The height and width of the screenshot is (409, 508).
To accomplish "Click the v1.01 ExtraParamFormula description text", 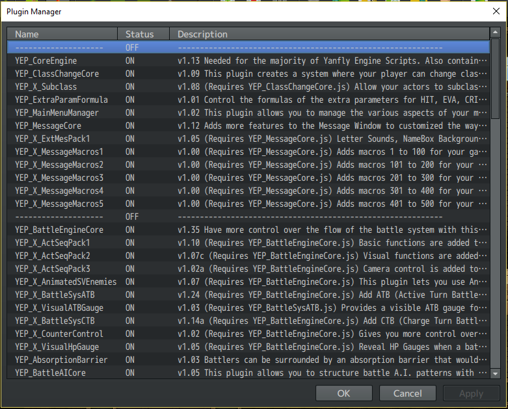I will point(332,99).
